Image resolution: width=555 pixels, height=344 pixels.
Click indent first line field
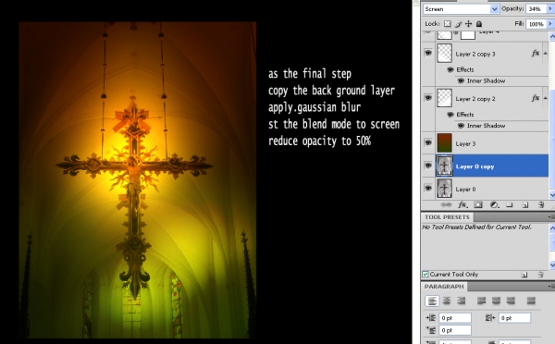[455, 330]
